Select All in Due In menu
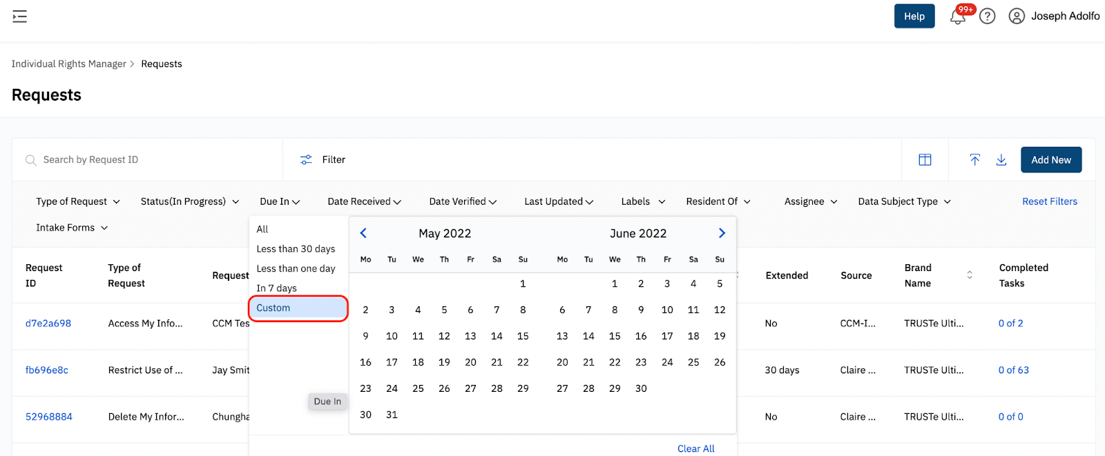 [x=298, y=229]
